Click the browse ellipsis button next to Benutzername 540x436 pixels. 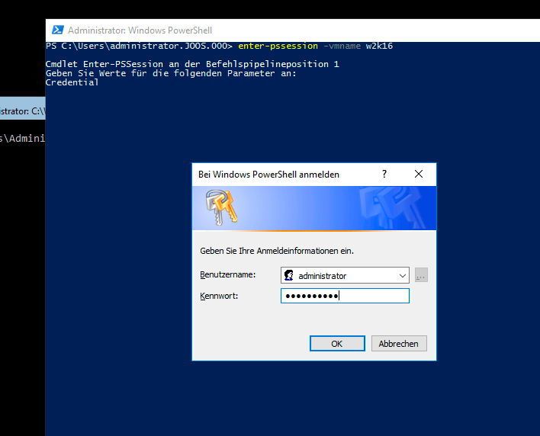click(421, 275)
